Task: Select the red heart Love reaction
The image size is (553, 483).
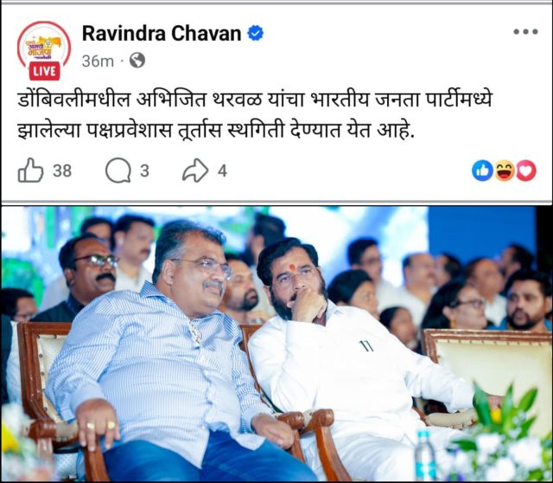Action: [x=526, y=171]
